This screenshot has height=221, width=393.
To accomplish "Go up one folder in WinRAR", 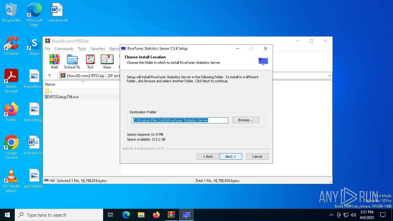I will pos(49,76).
